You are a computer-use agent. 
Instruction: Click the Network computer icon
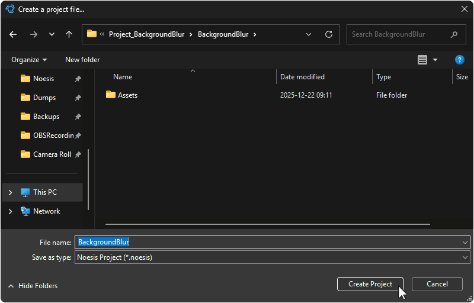pos(25,211)
